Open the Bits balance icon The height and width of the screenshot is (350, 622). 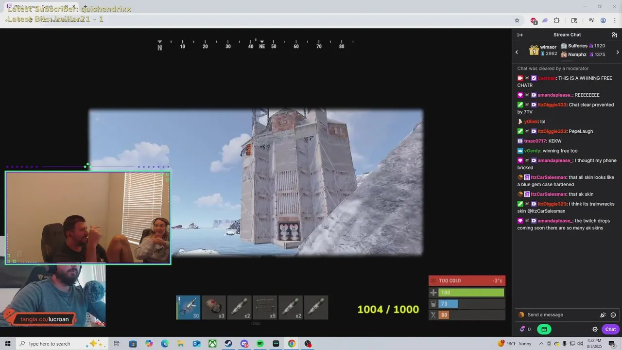[522, 329]
